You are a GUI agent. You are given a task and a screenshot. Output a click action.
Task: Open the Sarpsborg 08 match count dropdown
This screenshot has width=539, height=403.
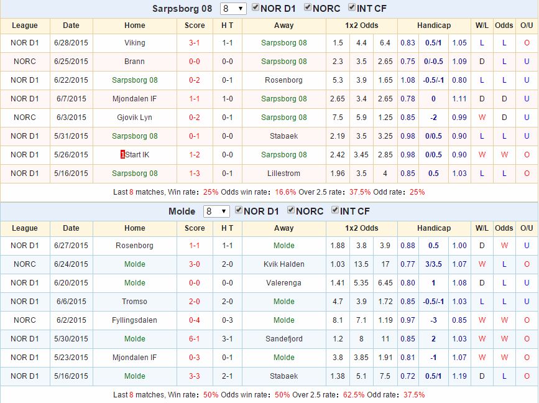(x=233, y=9)
